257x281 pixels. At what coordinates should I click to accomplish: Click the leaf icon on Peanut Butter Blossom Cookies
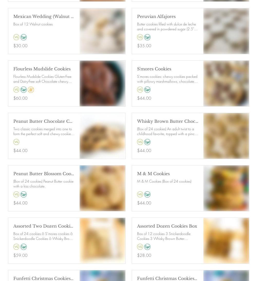[x=24, y=194]
